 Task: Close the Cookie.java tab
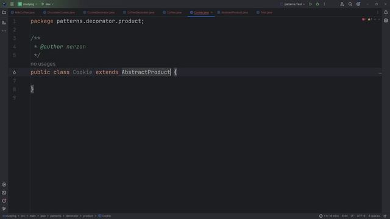coord(211,12)
